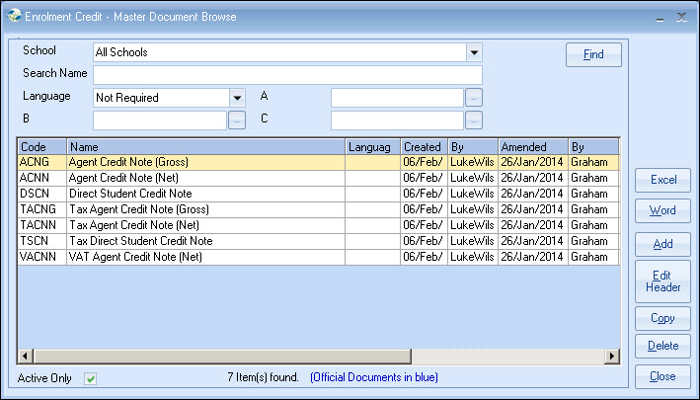
Task: Click the browse button beside field A
Action: tap(474, 97)
